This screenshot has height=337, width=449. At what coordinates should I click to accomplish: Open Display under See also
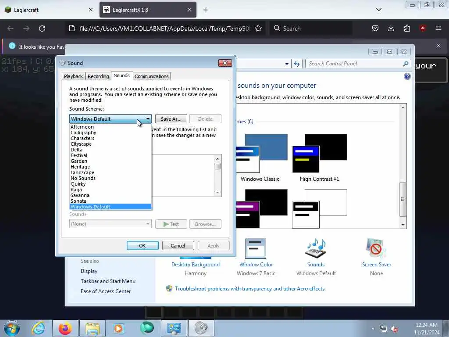point(89,271)
